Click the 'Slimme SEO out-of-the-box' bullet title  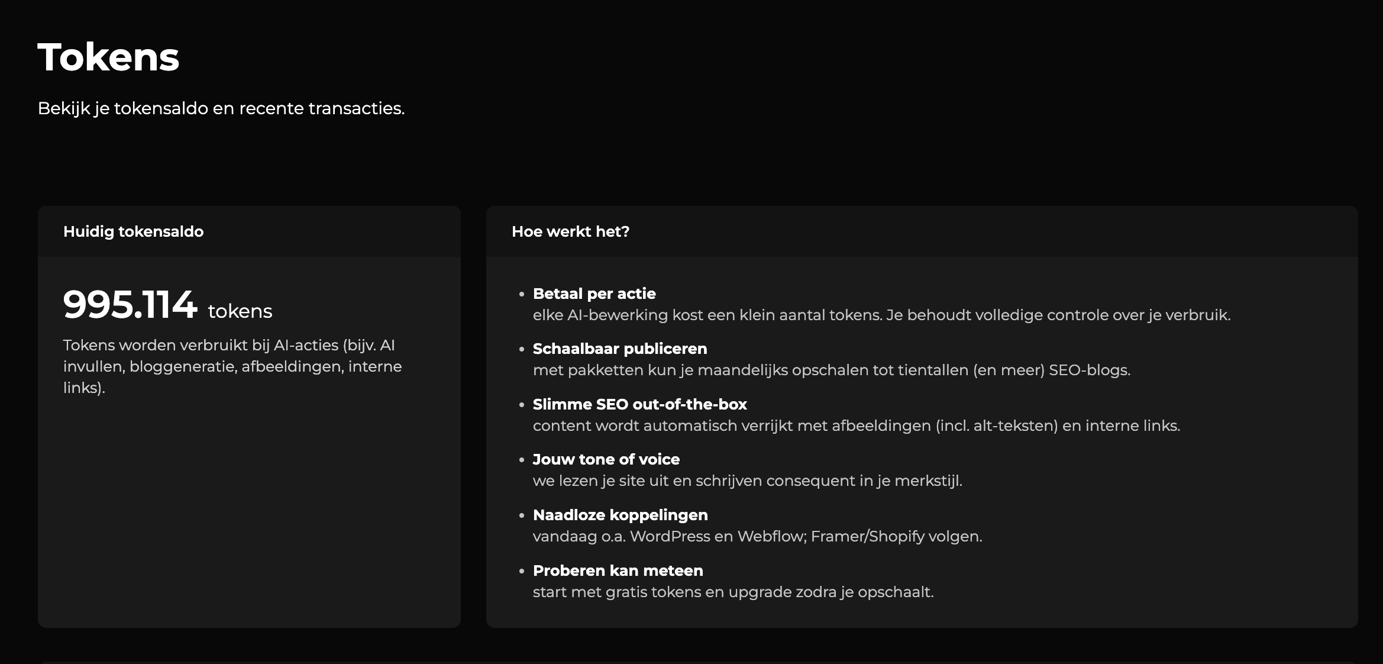click(x=639, y=404)
